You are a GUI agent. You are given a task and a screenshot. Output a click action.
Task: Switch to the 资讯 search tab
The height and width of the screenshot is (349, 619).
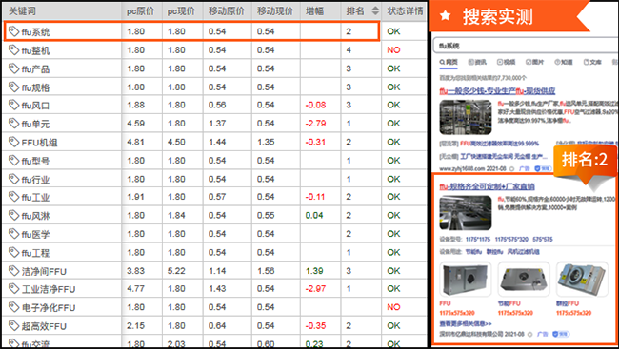[x=477, y=62]
